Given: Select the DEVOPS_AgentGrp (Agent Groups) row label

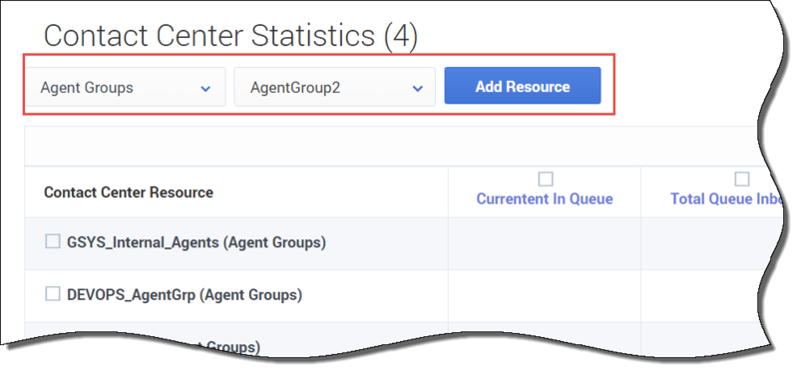Looking at the screenshot, I should (185, 295).
